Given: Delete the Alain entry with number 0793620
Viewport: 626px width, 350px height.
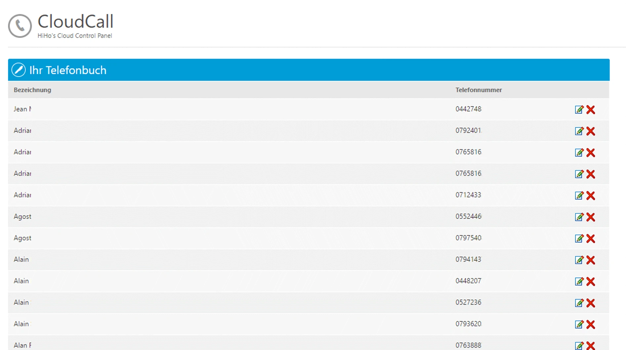Looking at the screenshot, I should click(x=591, y=324).
